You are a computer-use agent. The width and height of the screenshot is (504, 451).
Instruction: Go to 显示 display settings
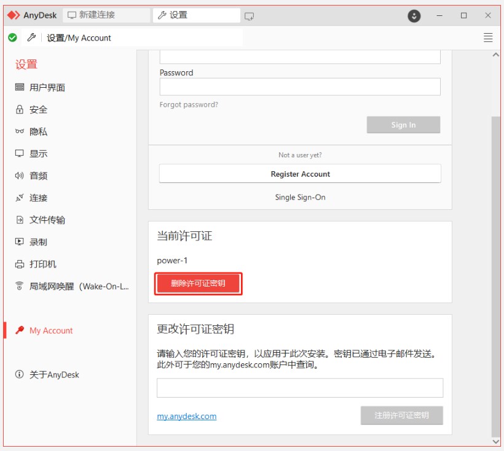coord(38,154)
